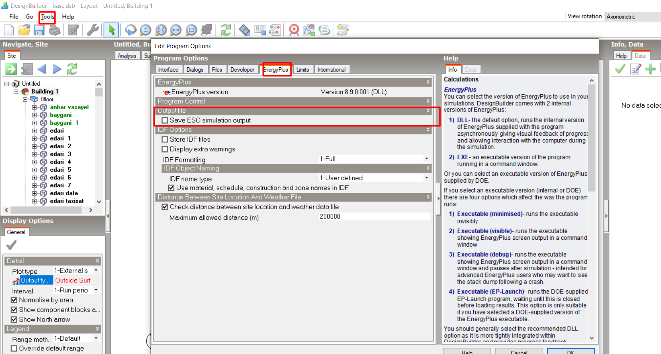Open a file with the folder icon
661x354 pixels.
(x=24, y=30)
